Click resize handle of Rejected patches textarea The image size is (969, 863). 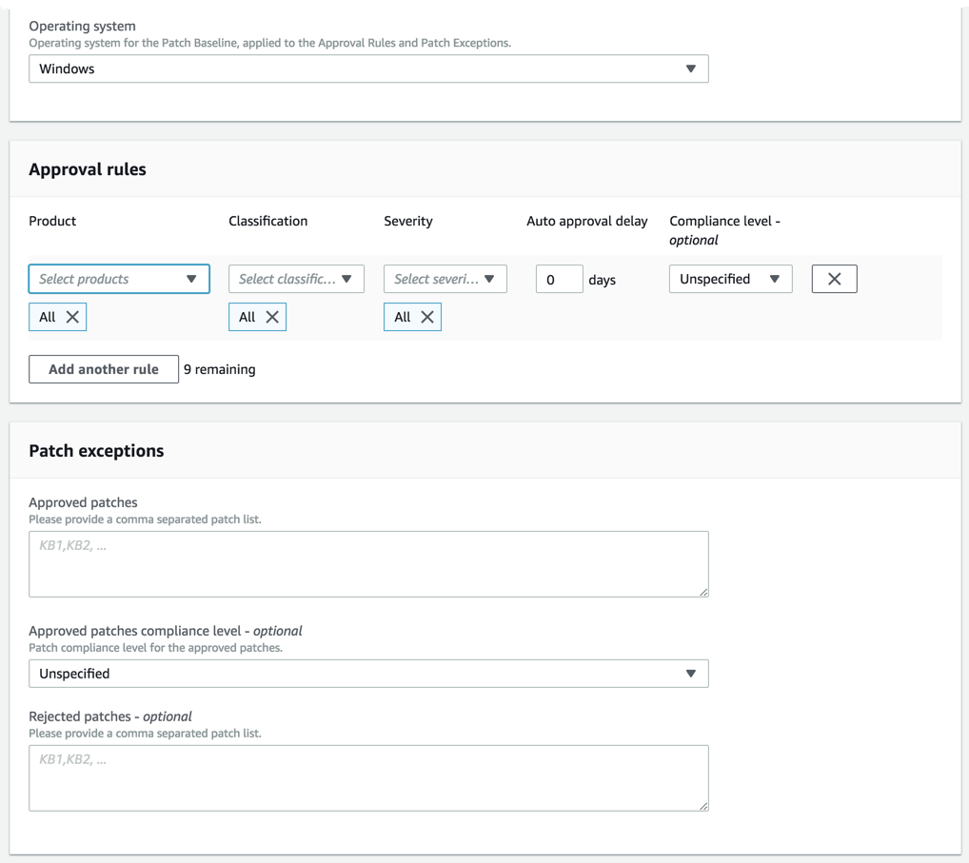click(703, 806)
